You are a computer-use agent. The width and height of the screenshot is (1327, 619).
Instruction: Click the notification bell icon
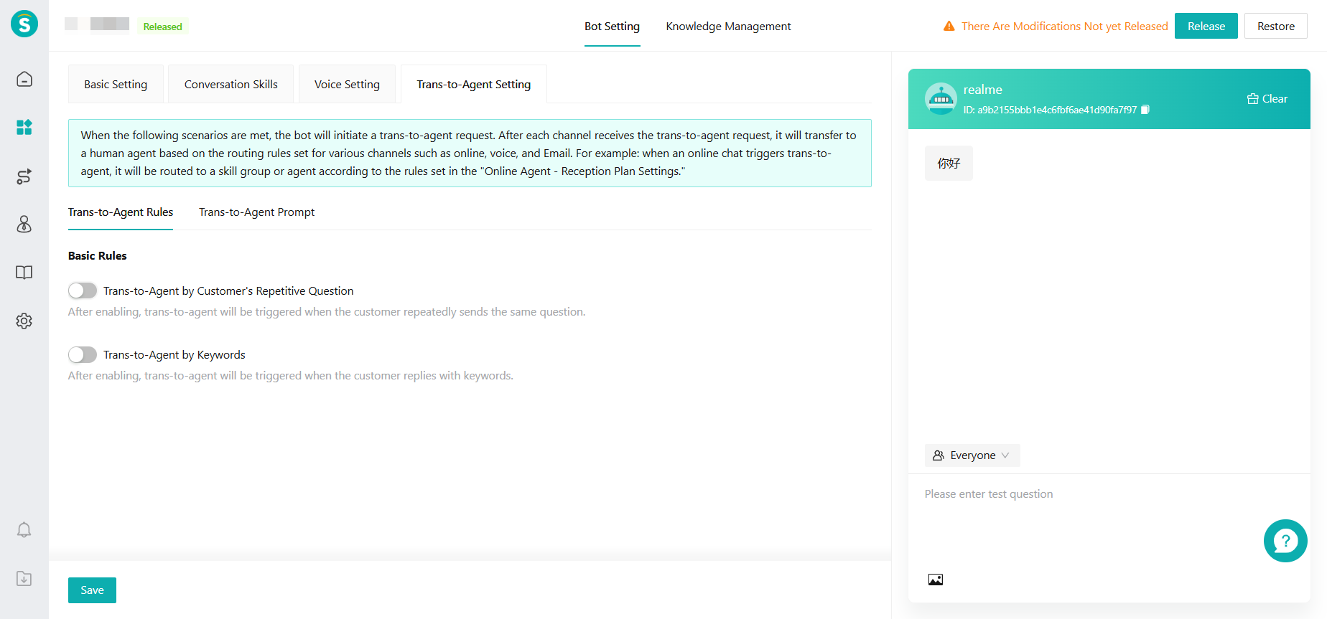pyautogui.click(x=24, y=530)
